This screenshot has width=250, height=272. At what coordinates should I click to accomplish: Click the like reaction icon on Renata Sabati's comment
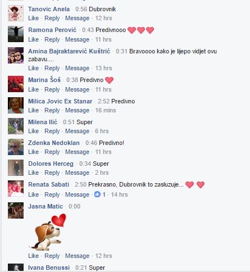[x=97, y=194]
